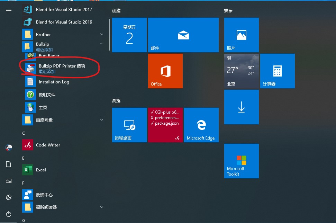Open the 说明文件 help entry
The image size is (336, 223).
click(64, 95)
